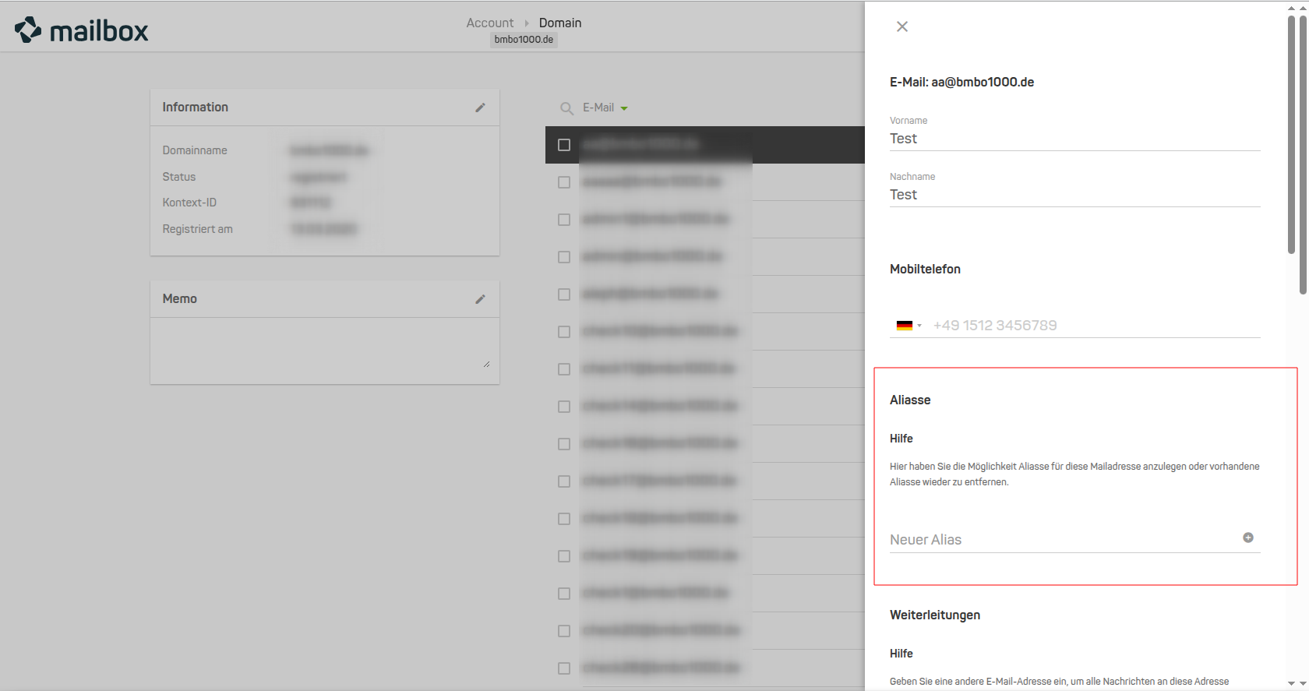Focus the Nachname field containing Test
1309x691 pixels.
click(1074, 195)
